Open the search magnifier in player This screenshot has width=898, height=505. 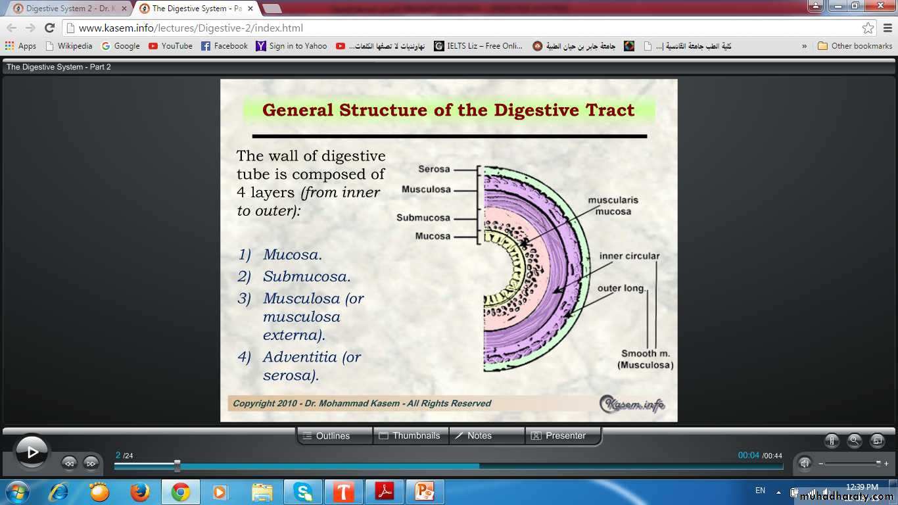855,441
